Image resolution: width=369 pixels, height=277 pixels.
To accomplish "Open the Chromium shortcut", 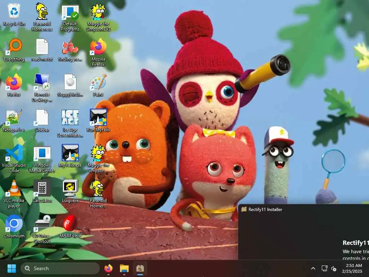I will click(x=14, y=227).
